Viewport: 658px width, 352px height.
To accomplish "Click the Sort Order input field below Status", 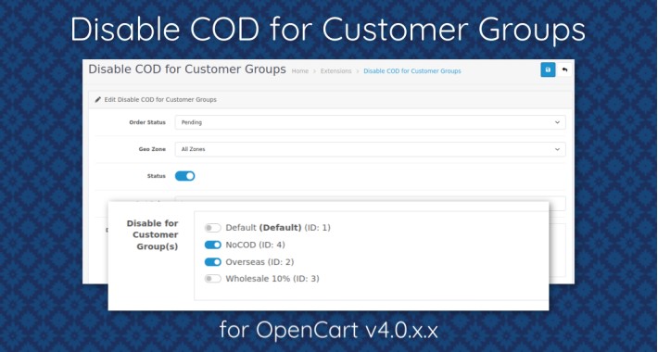I will 370,203.
